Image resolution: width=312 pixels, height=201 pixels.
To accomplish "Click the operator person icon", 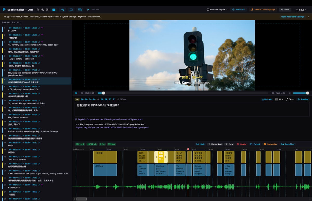I will pyautogui.click(x=208, y=10).
